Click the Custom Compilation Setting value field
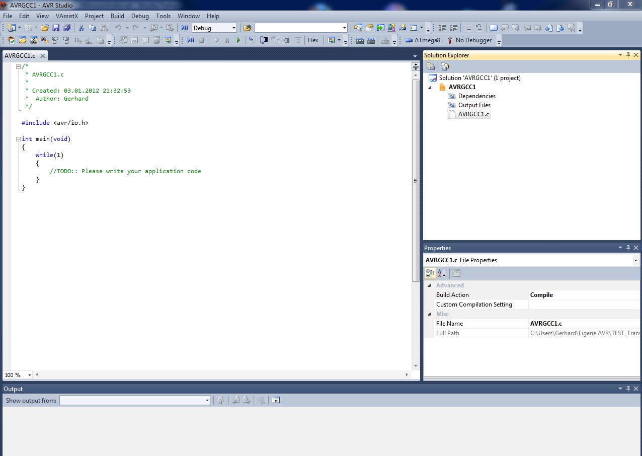The height and width of the screenshot is (456, 642). pos(584,305)
